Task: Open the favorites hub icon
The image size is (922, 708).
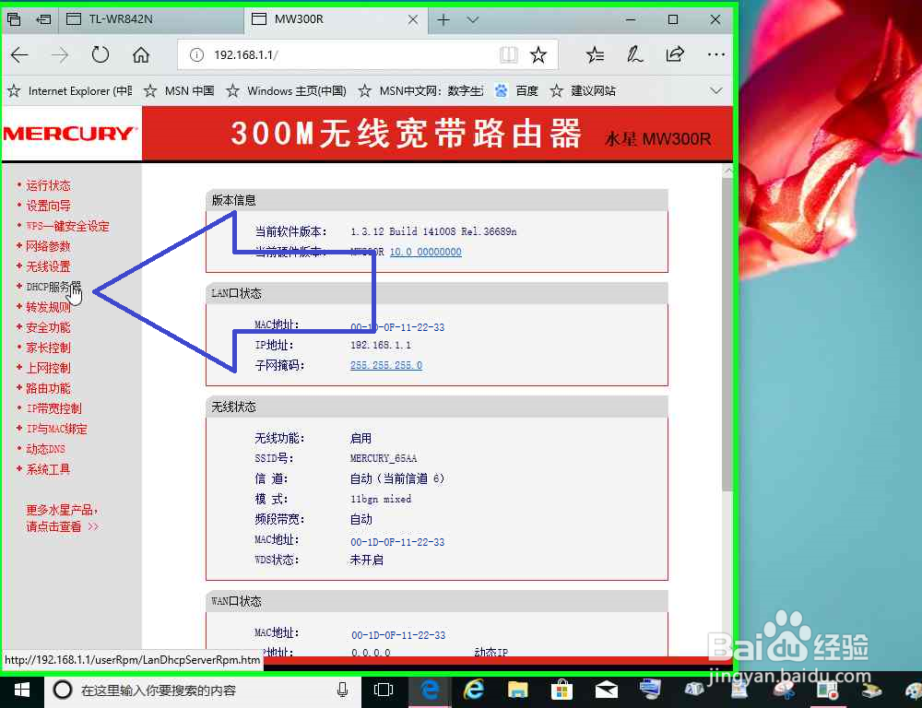Action: click(595, 55)
